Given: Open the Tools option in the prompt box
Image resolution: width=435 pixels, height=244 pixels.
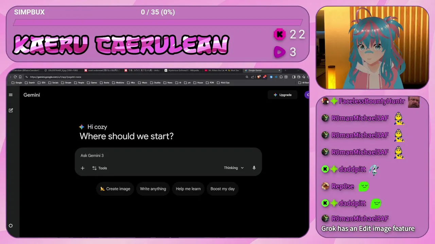Looking at the screenshot, I should (x=100, y=168).
